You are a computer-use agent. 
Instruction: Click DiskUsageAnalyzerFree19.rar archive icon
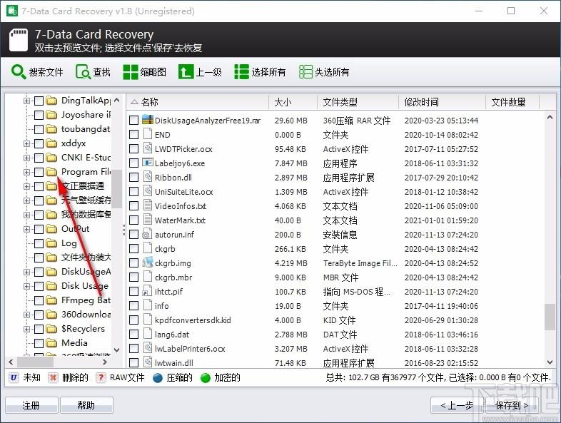(148, 120)
